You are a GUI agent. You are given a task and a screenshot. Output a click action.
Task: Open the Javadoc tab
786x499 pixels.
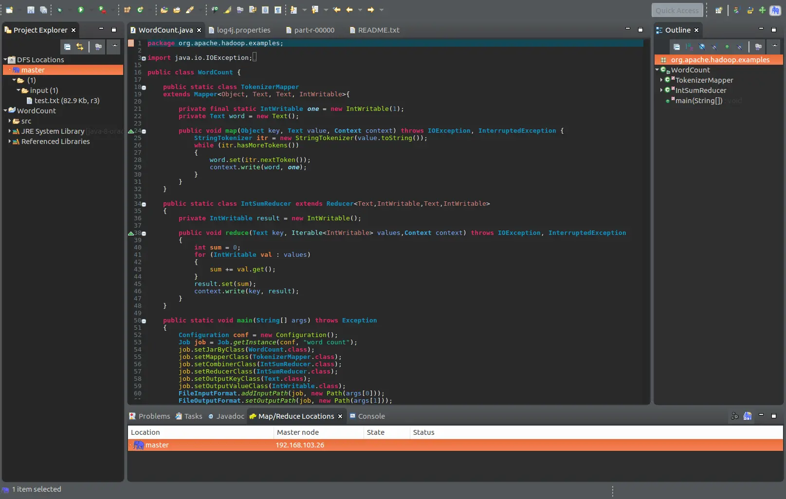pos(226,416)
